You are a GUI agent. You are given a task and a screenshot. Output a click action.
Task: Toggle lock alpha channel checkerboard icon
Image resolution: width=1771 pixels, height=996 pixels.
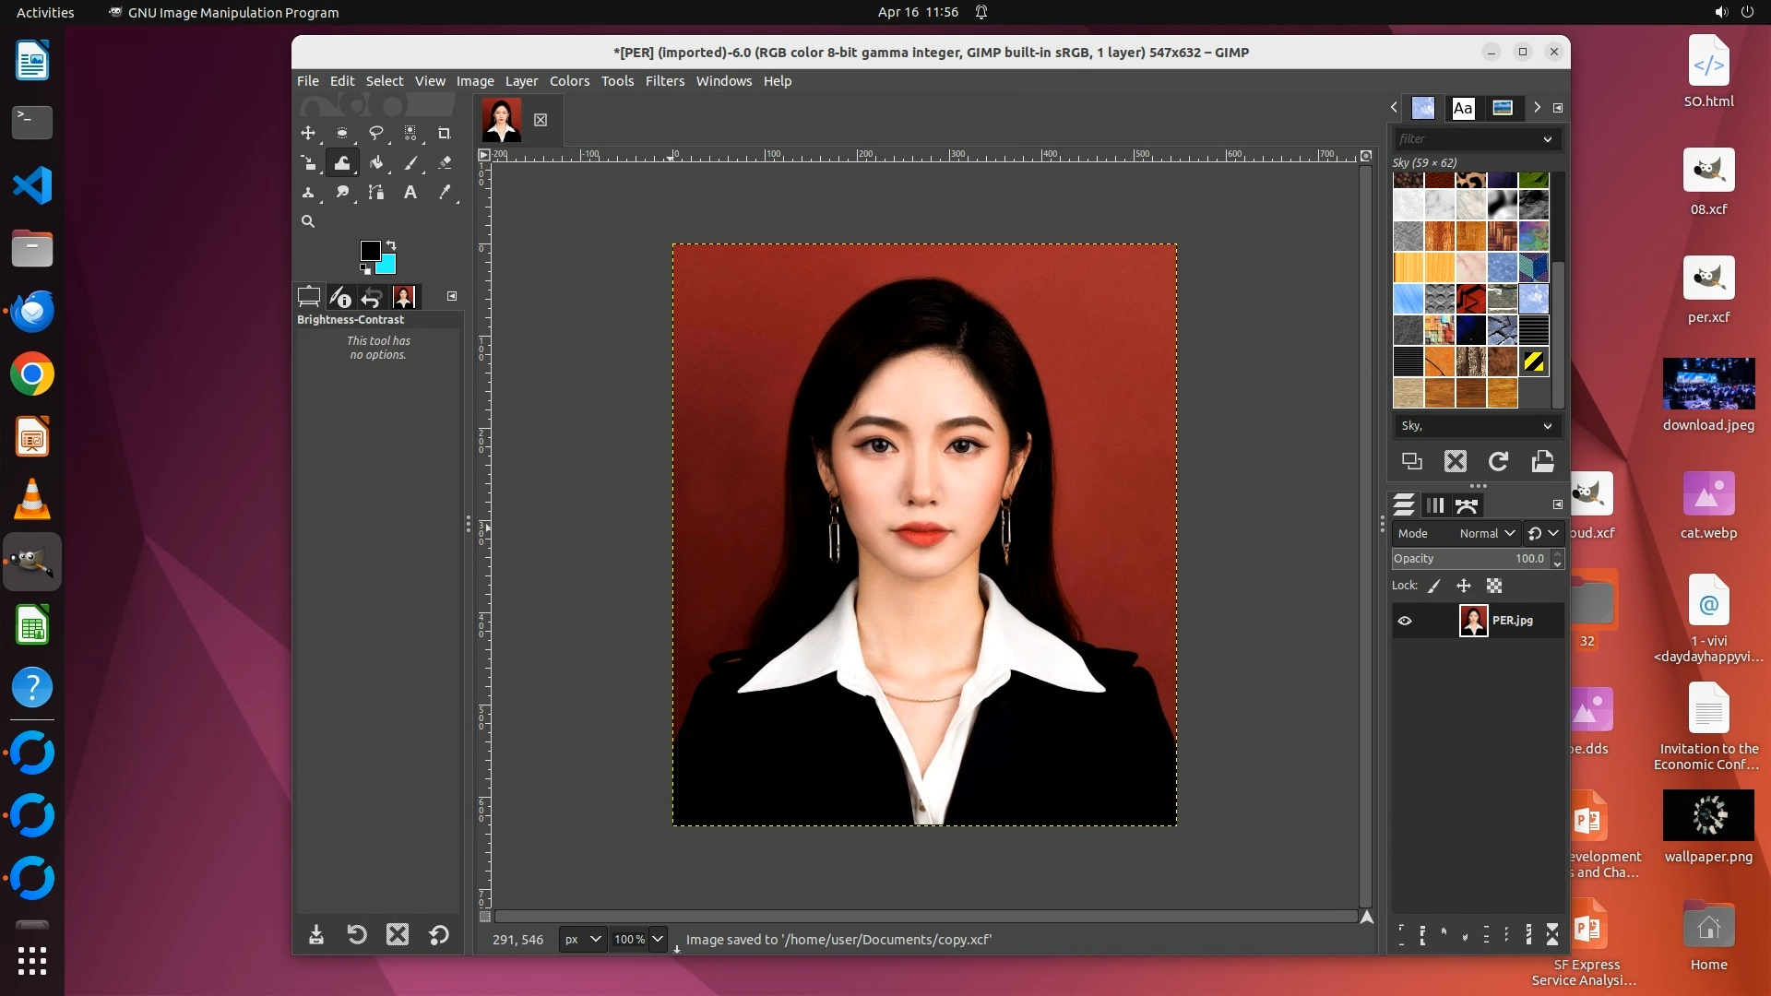click(1494, 586)
